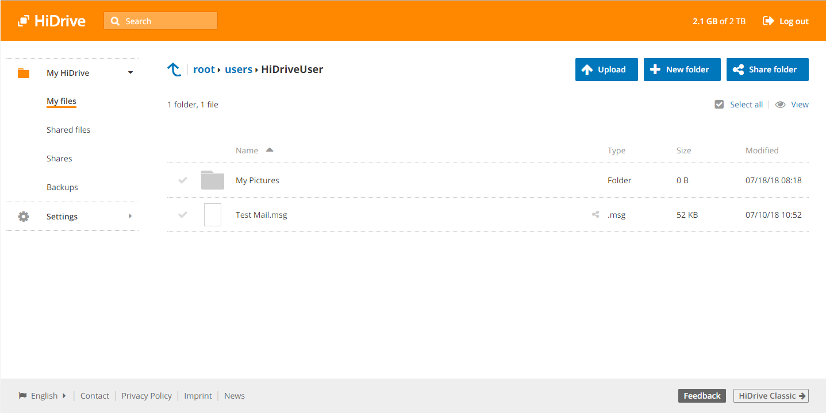Click the orange My HiDrive folder icon
The height and width of the screenshot is (413, 826).
click(x=24, y=73)
